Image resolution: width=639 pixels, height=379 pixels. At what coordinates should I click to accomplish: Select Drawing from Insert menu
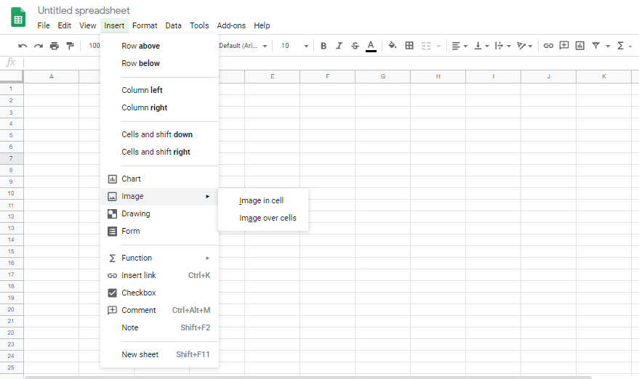coord(159,213)
